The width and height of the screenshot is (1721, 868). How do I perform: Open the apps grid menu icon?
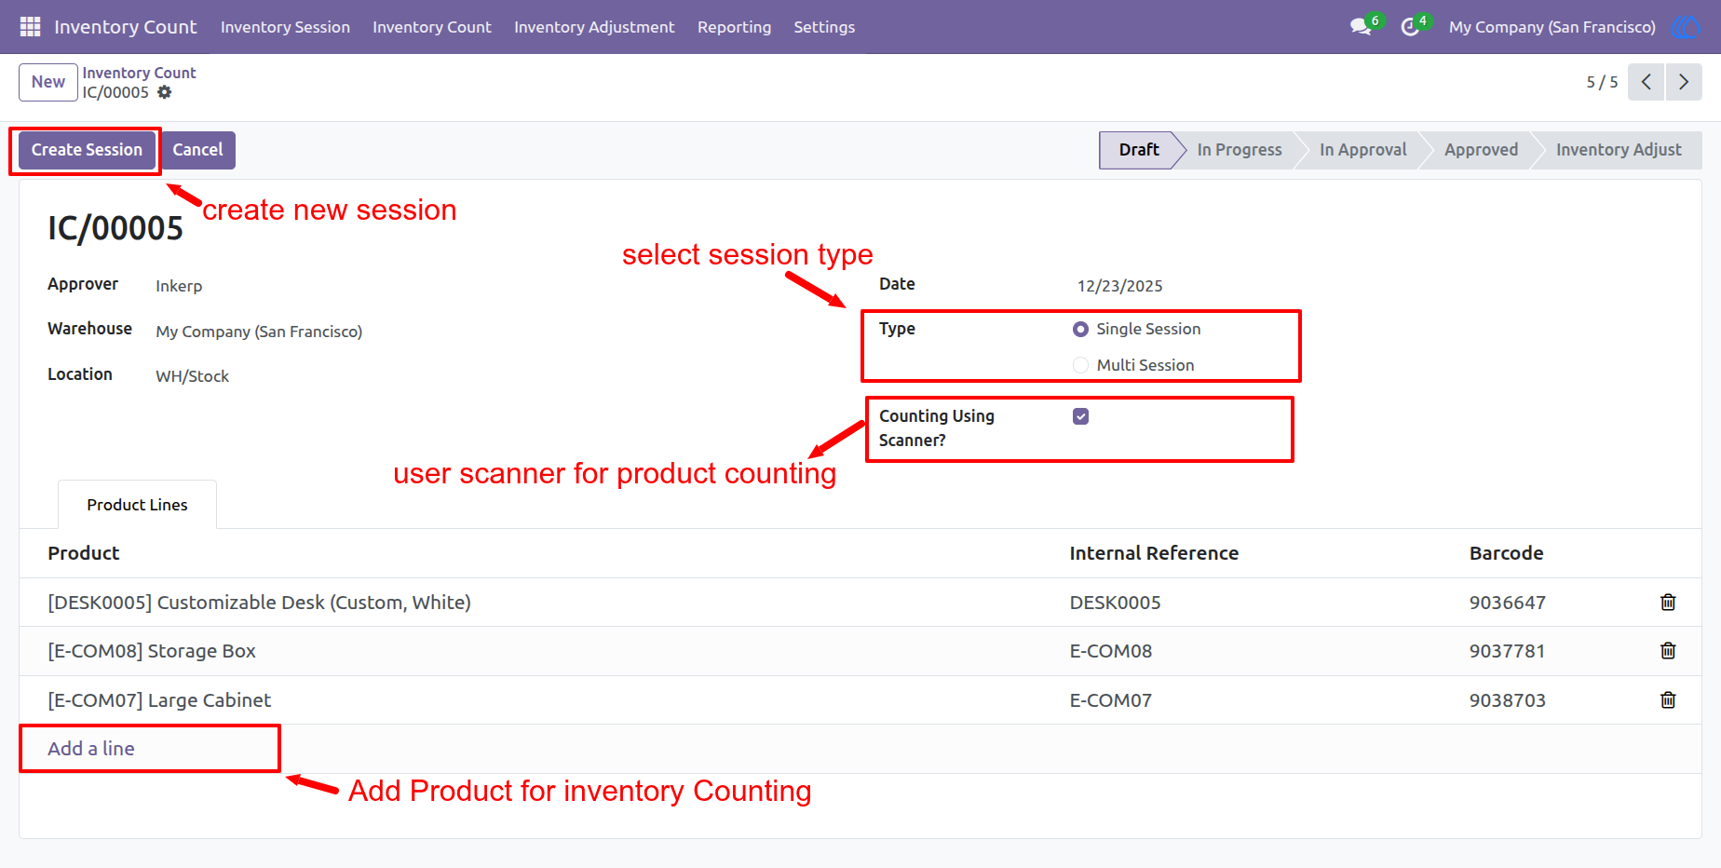pyautogui.click(x=30, y=27)
